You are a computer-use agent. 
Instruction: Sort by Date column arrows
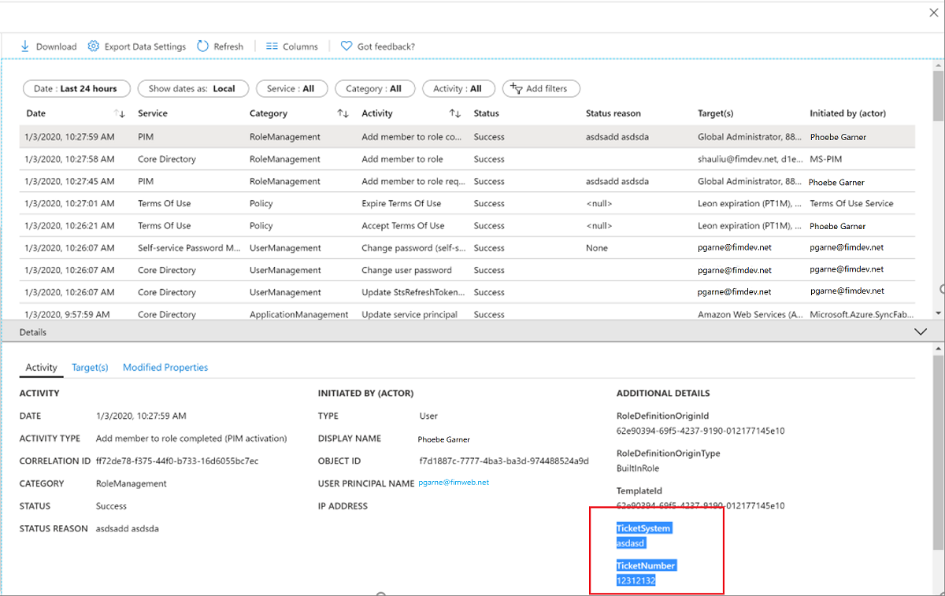tap(120, 113)
